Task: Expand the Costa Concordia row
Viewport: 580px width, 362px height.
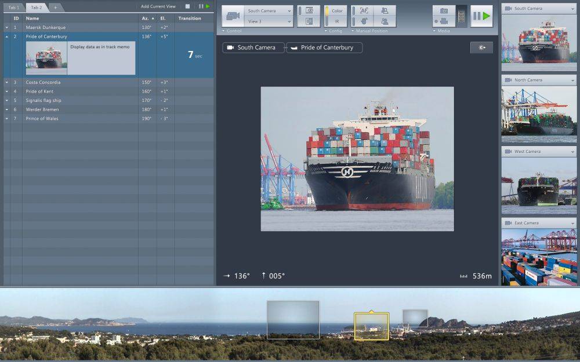Action: click(x=6, y=82)
